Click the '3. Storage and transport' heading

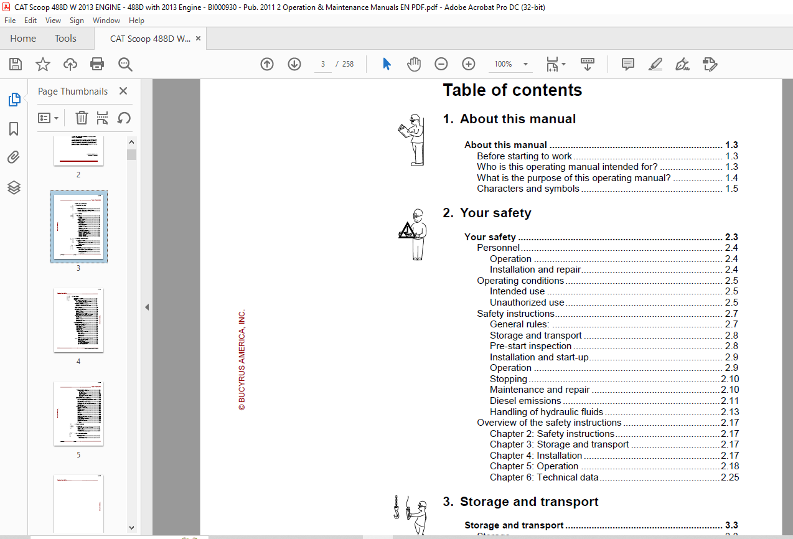pyautogui.click(x=520, y=502)
